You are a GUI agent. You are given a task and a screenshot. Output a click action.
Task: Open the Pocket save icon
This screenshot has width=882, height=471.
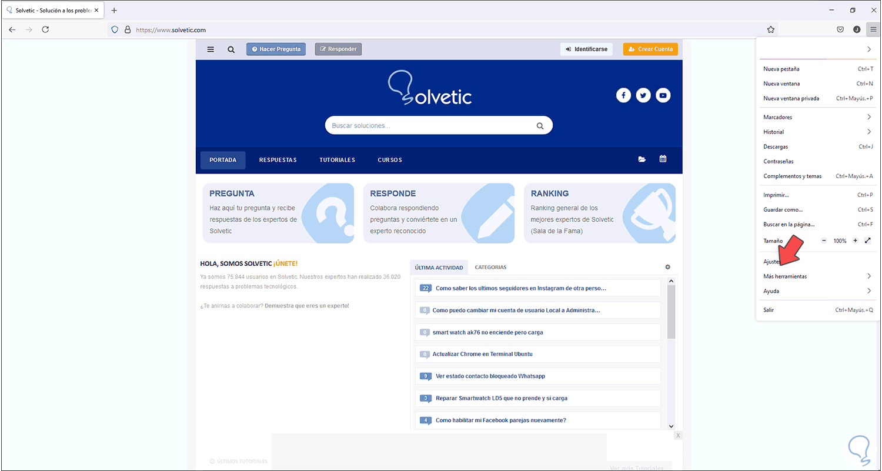tap(840, 29)
